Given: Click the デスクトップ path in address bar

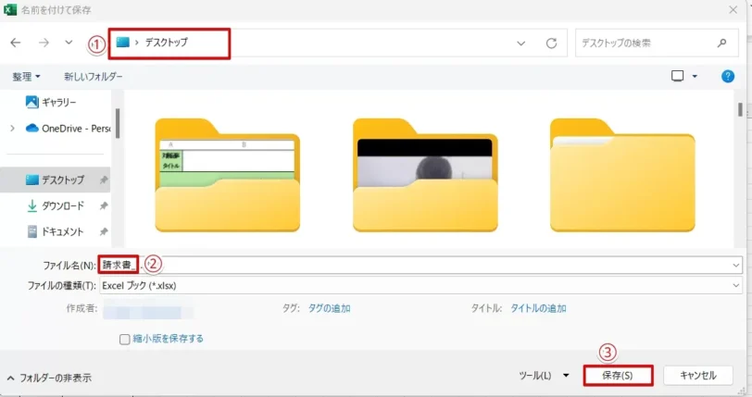Looking at the screenshot, I should pyautogui.click(x=166, y=43).
